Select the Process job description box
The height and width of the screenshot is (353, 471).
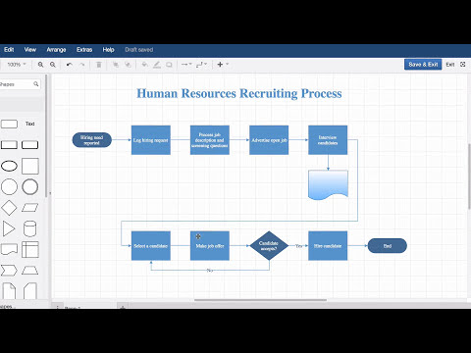(x=210, y=140)
